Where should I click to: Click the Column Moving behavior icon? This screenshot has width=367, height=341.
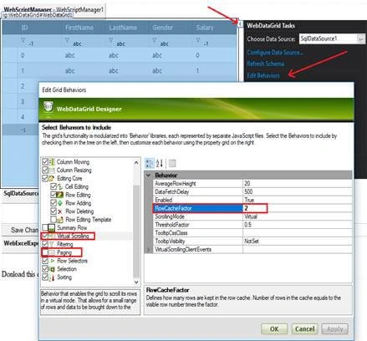(x=52, y=162)
